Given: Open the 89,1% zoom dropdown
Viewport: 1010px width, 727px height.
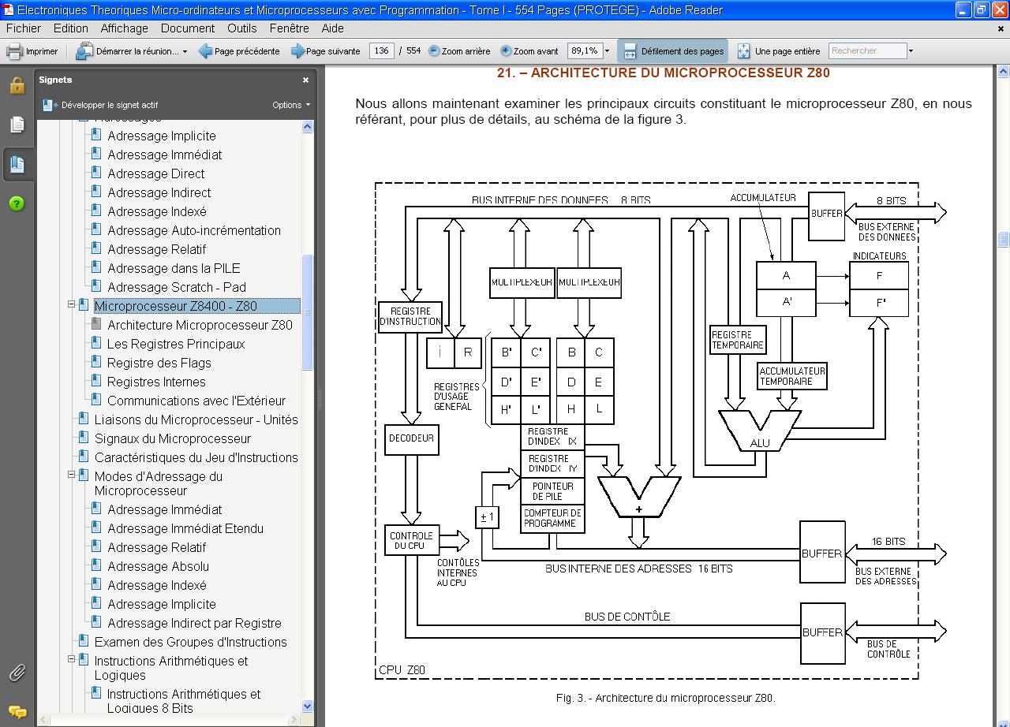Looking at the screenshot, I should (x=607, y=51).
